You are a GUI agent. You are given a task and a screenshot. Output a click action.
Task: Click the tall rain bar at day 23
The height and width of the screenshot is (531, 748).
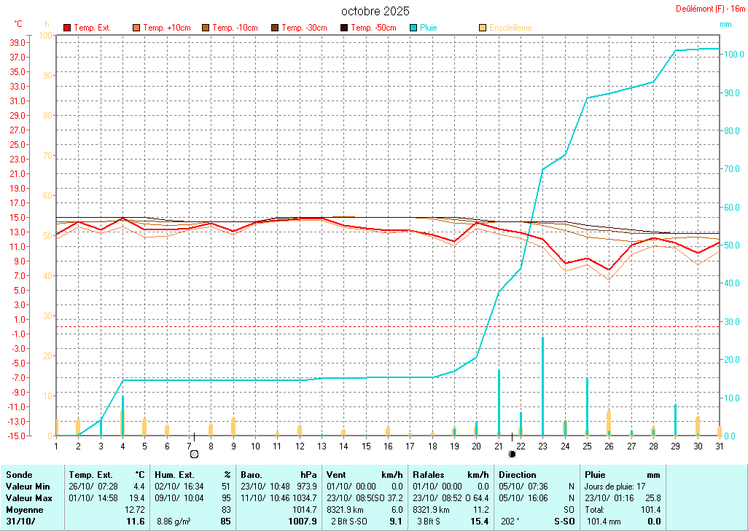tap(542, 386)
